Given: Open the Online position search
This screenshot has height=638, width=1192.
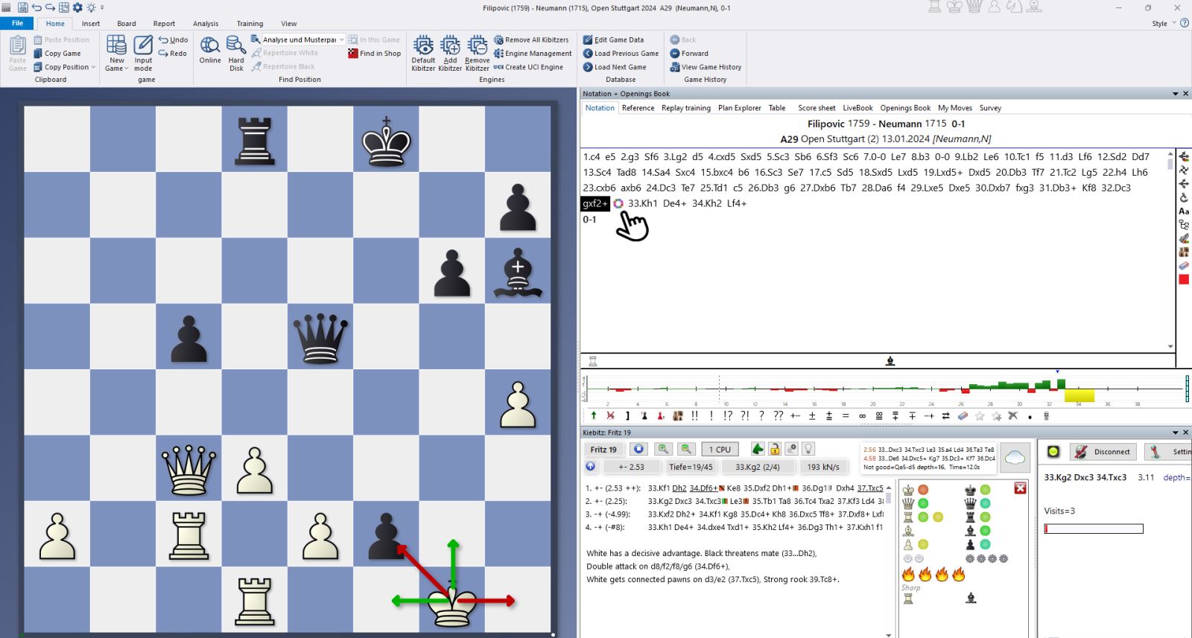Looking at the screenshot, I should 210,50.
